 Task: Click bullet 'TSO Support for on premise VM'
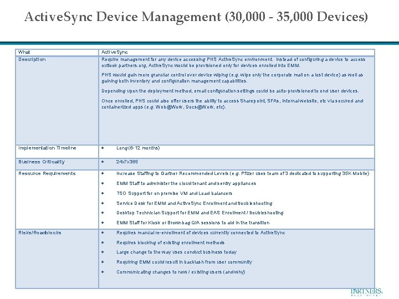[x=175, y=193]
